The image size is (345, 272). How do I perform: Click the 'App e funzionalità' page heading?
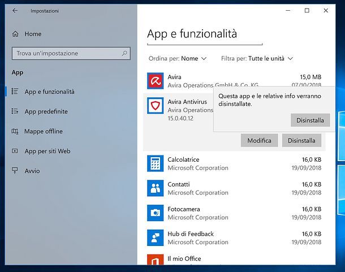[x=192, y=34]
